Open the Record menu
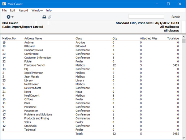 [x=23, y=10]
